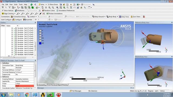Viewport: 173px width, 97px height.
Task: Pin the Details panel
Action: point(35,60)
